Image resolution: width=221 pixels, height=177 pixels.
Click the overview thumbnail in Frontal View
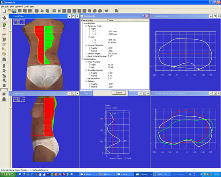click(19, 22)
